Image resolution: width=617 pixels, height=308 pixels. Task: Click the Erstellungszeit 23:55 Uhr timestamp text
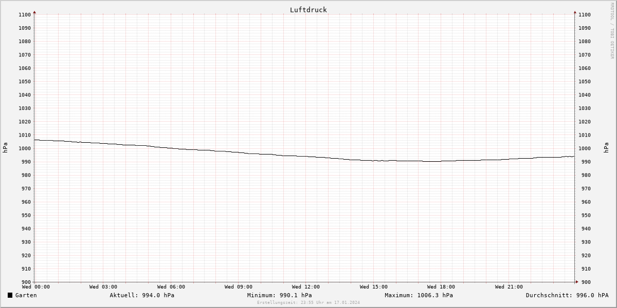pos(308,302)
